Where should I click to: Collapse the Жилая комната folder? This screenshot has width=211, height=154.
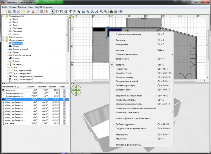(3, 40)
